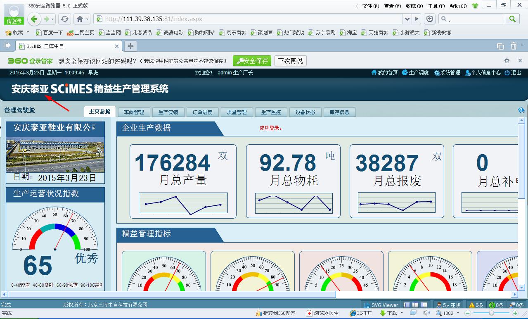Open the 帮助(H) menu
The image size is (528, 319).
point(458,6)
